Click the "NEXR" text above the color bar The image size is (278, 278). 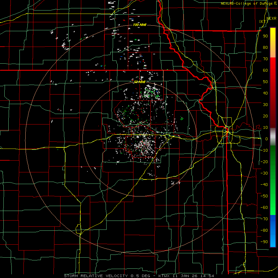[x=272, y=19]
